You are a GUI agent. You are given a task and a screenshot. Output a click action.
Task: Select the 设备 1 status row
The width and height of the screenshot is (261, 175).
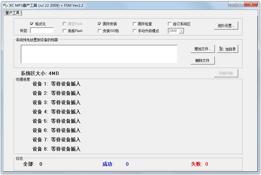tap(56, 84)
